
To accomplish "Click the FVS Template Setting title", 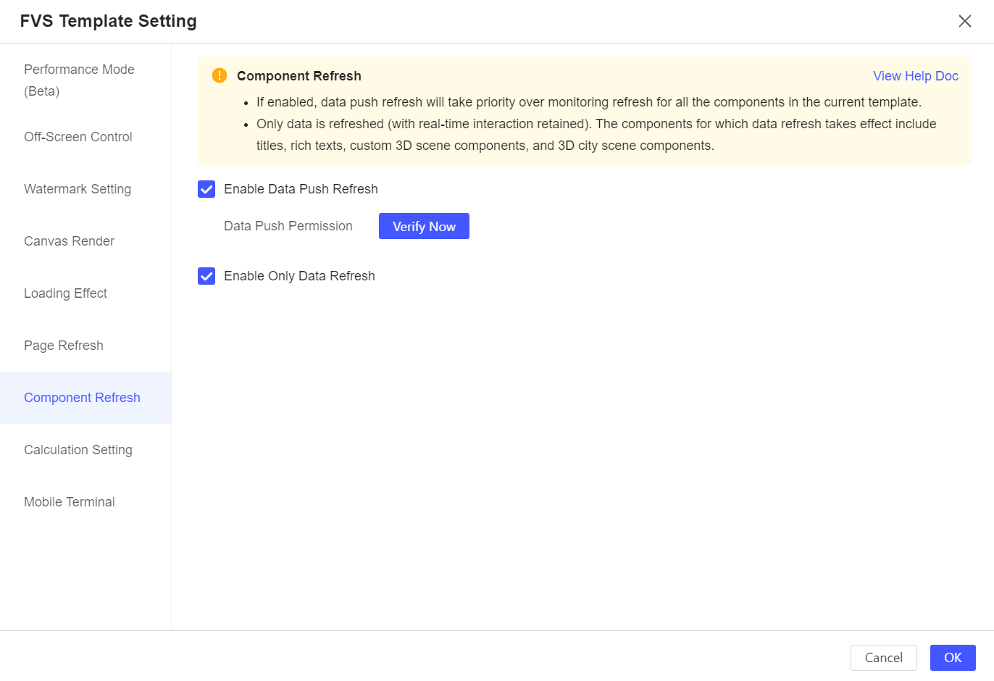I will 108,21.
